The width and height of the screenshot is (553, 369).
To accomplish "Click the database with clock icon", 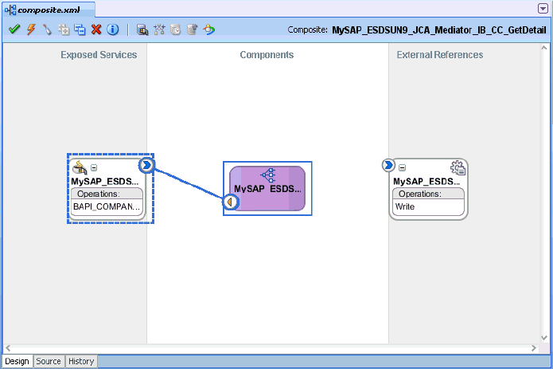I will pos(175,29).
